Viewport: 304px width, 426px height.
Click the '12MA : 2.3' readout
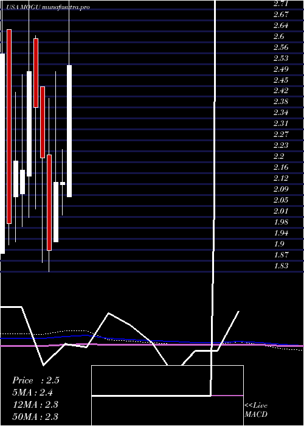tap(35, 404)
